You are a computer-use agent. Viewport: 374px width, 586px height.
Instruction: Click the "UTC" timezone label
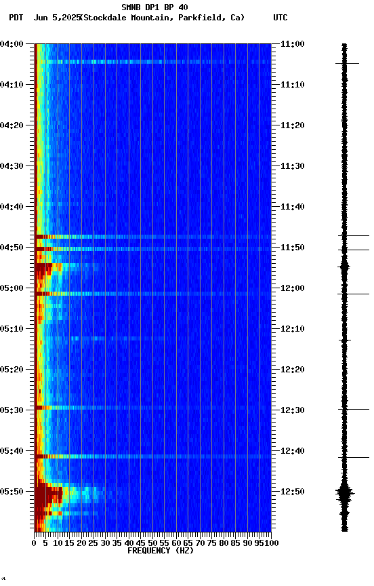[280, 18]
